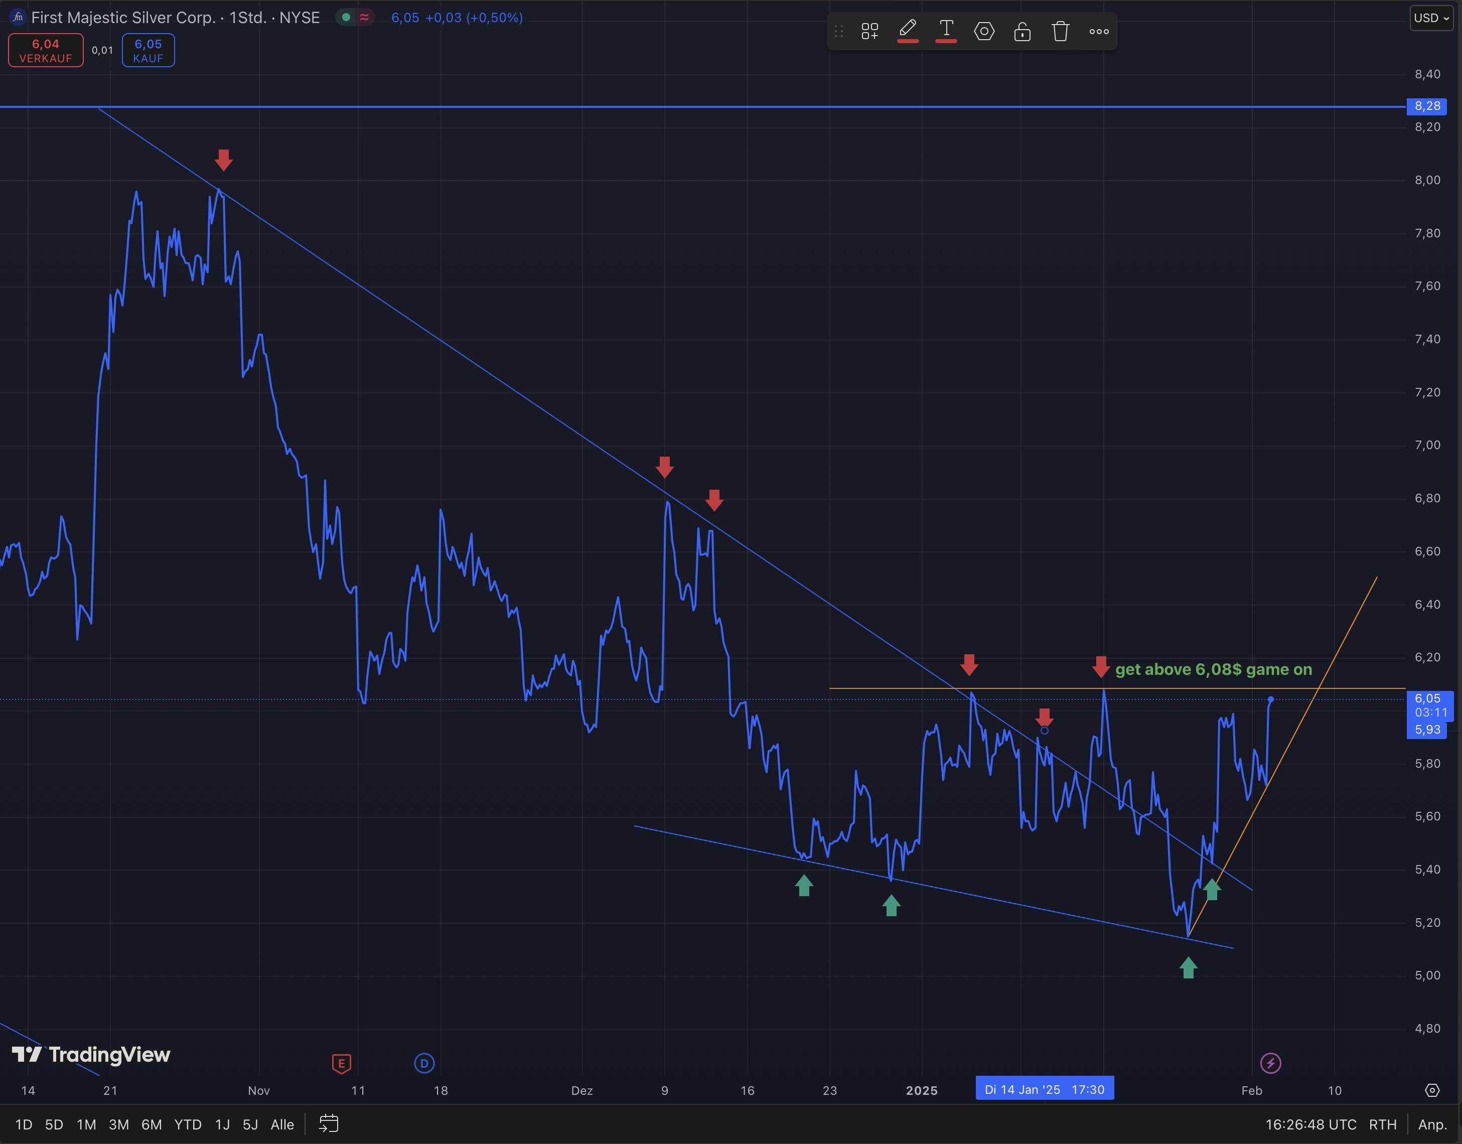Delete selected drawing with trash icon

(x=1060, y=32)
